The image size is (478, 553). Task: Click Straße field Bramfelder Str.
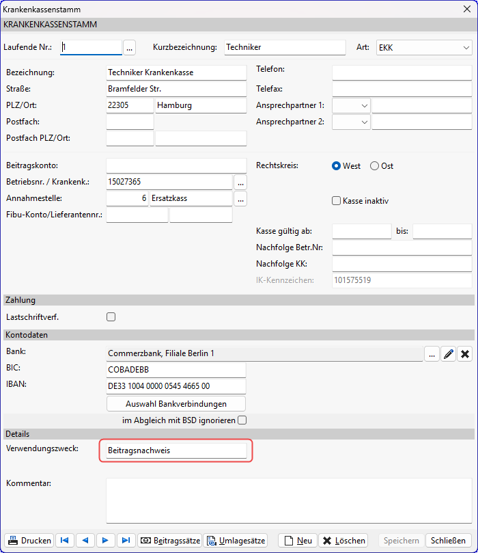pos(176,89)
